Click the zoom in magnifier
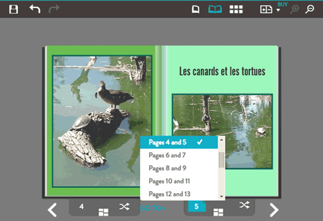This screenshot has height=221, width=323. (294, 9)
